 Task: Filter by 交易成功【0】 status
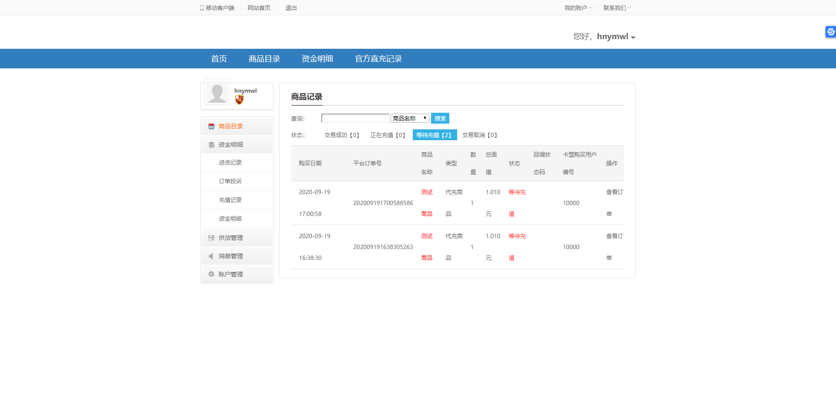click(342, 135)
